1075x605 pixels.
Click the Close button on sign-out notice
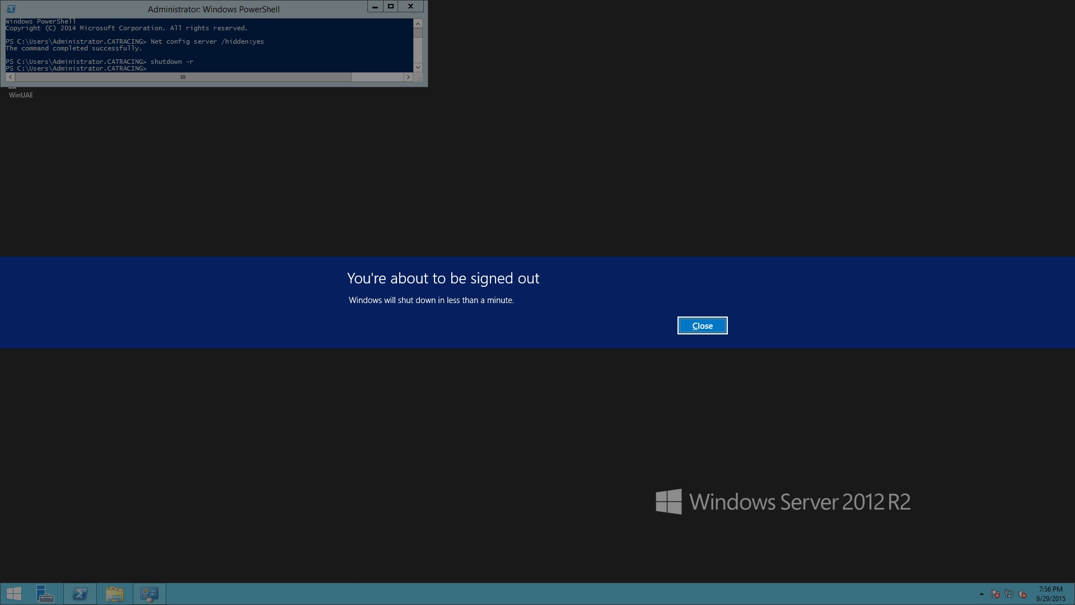[x=702, y=325]
